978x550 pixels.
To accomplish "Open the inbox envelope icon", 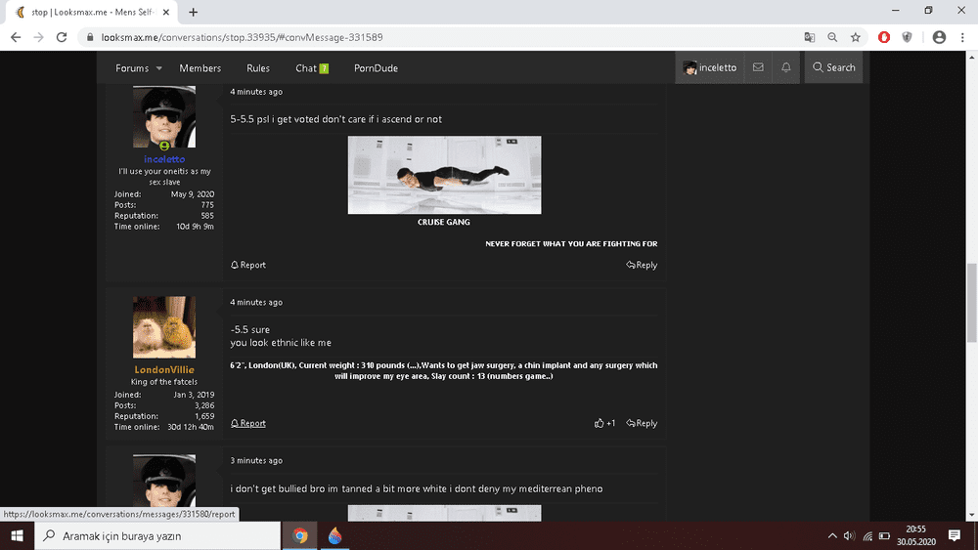I will [x=758, y=67].
